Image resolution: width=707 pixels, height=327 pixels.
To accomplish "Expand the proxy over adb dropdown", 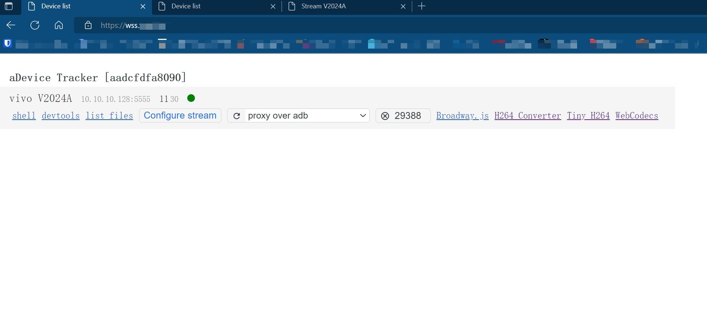I will (x=307, y=116).
